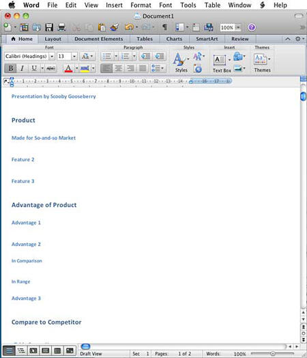Decrease paragraph indent
Viewport: 307px width, 358px height.
click(x=145, y=56)
